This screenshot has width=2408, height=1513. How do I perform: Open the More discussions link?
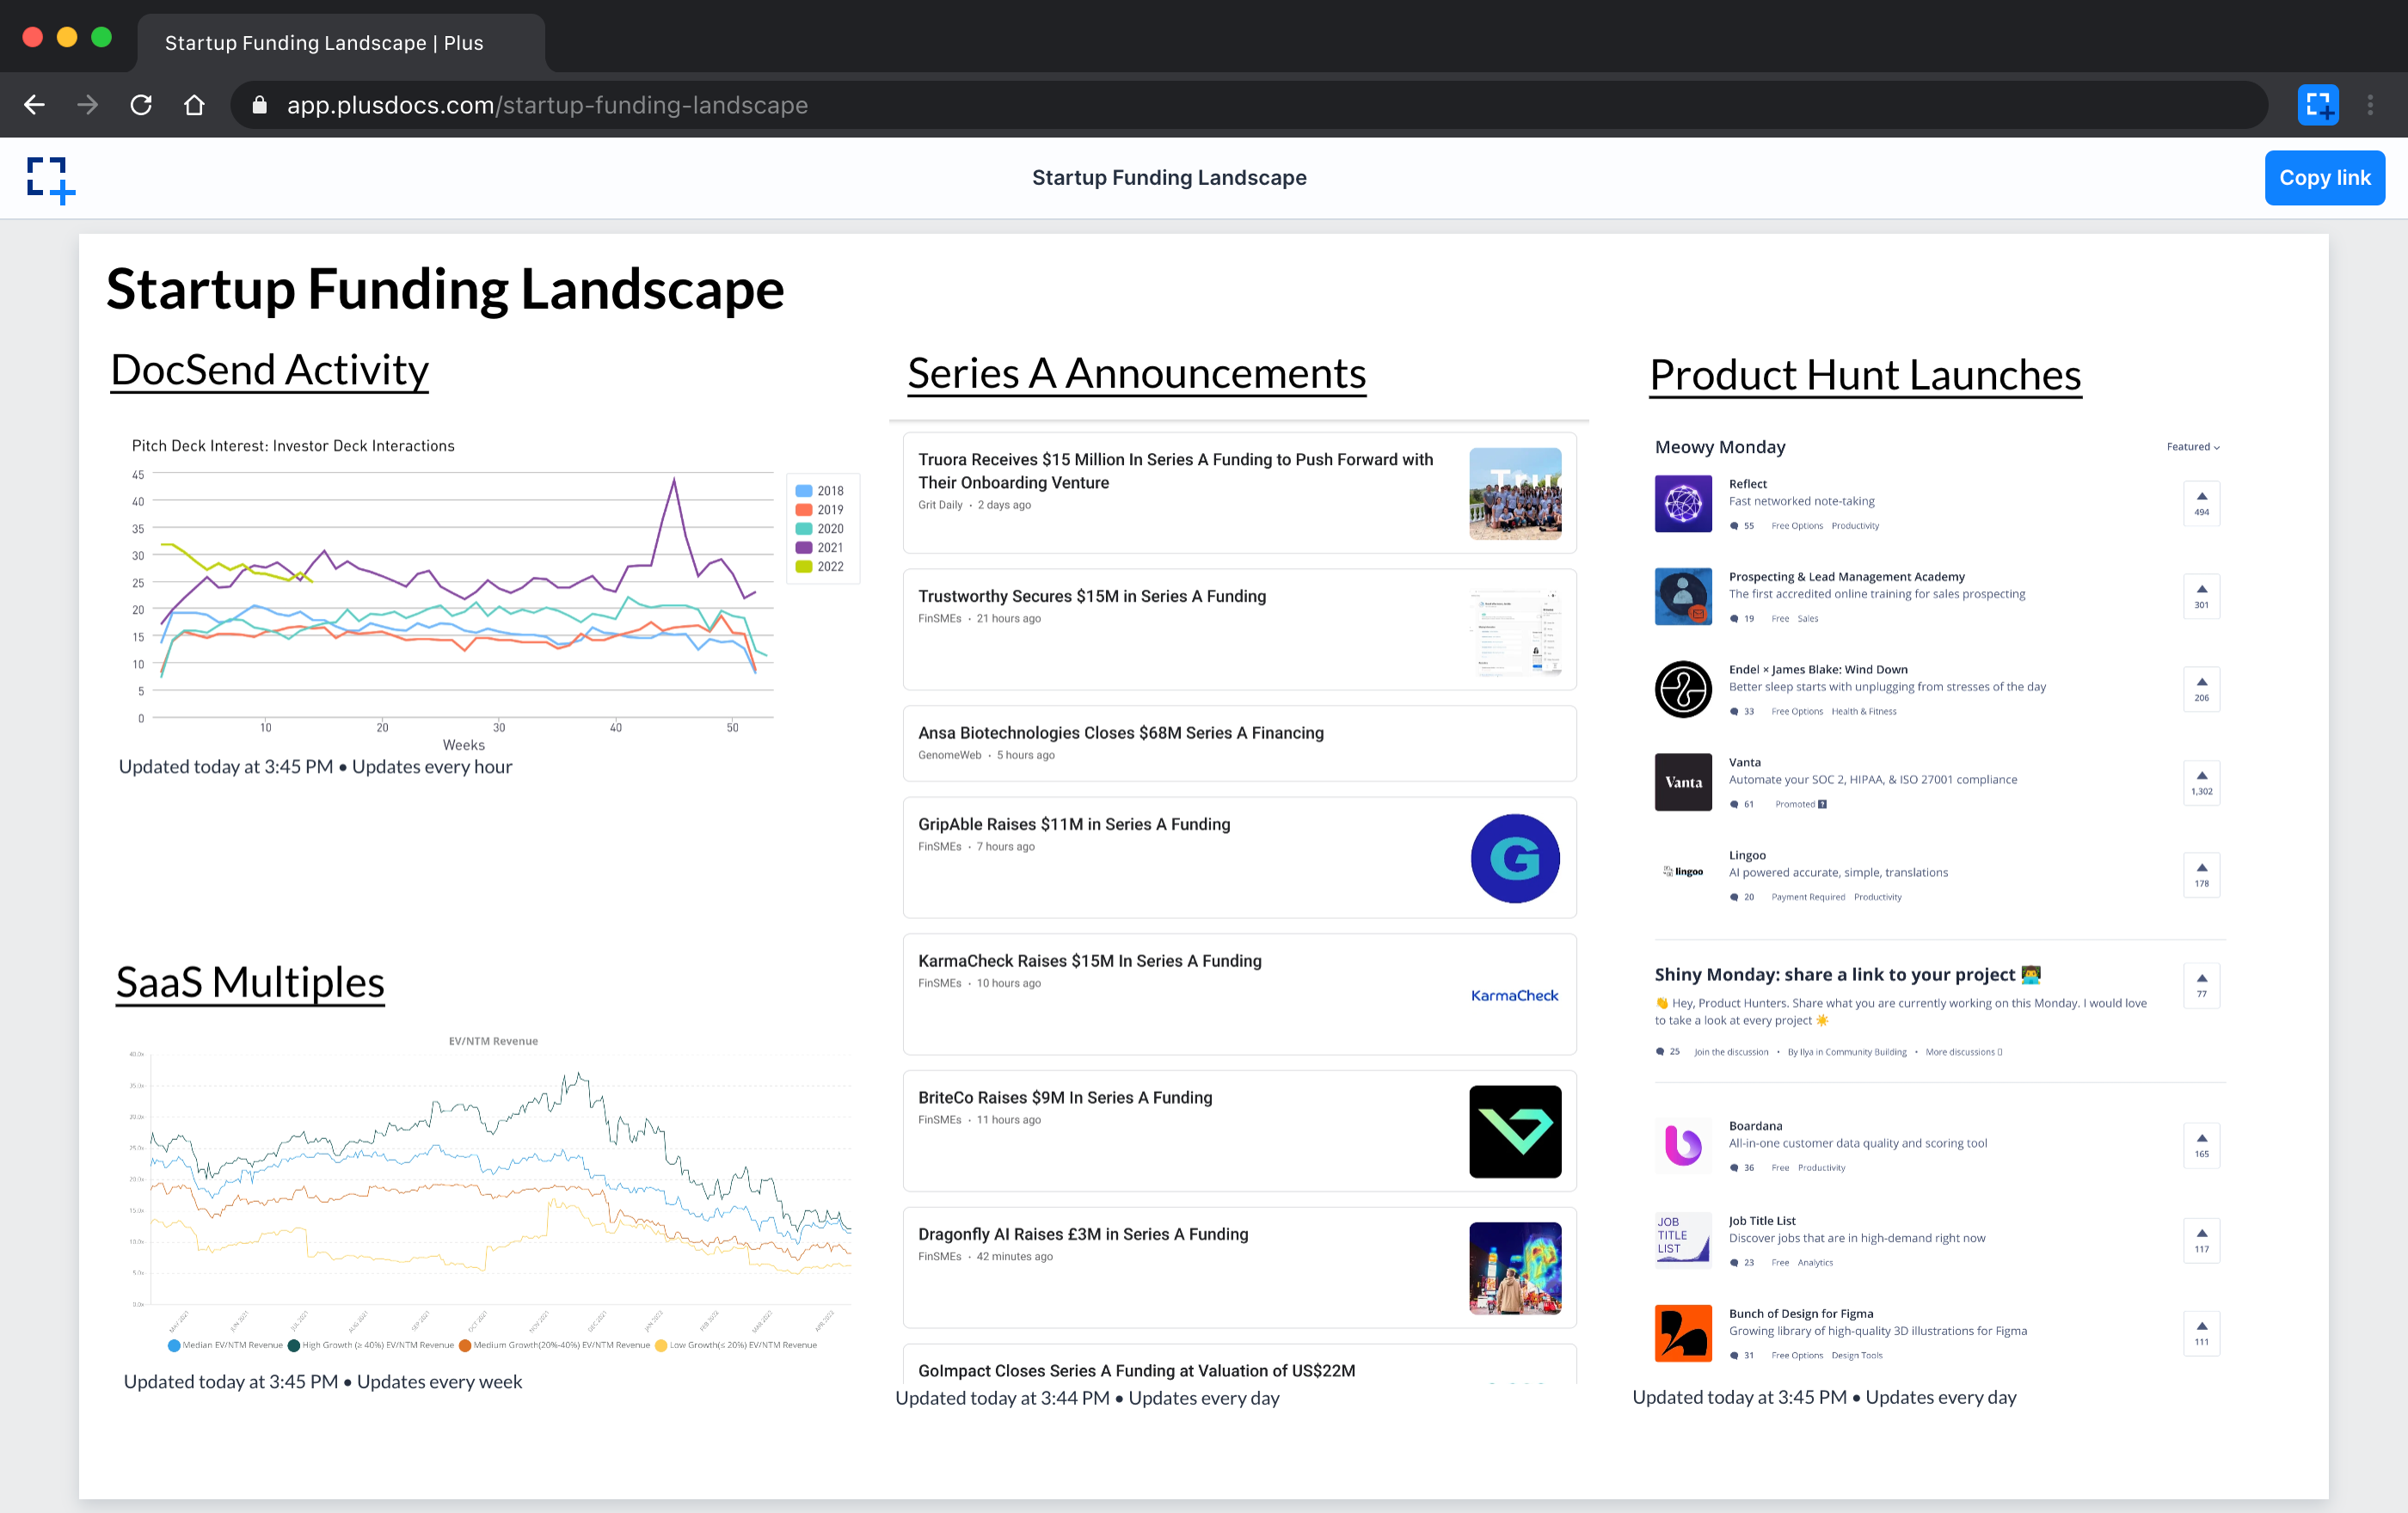1963,1052
